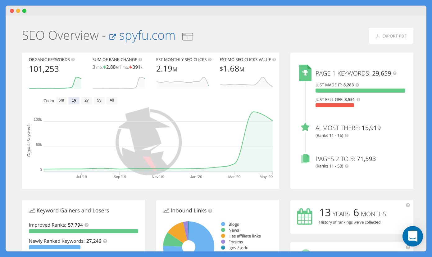The height and width of the screenshot is (257, 432).
Task: Open help icon beside Newly Ranked Keywords
Action: (x=105, y=241)
